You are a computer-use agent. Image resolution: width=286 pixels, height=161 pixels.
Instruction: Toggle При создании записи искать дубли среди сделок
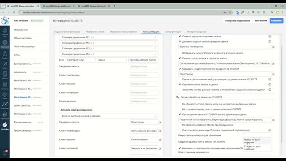(180, 114)
